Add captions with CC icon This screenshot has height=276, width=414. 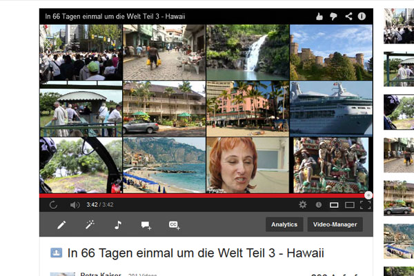pos(175,225)
